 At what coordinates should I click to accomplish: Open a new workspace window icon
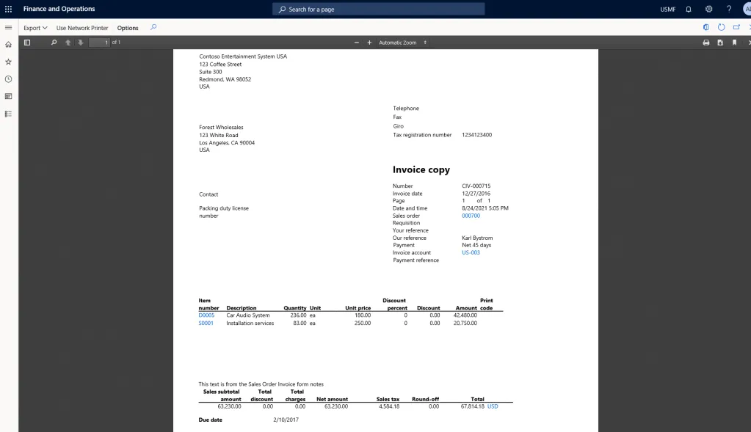click(x=736, y=26)
